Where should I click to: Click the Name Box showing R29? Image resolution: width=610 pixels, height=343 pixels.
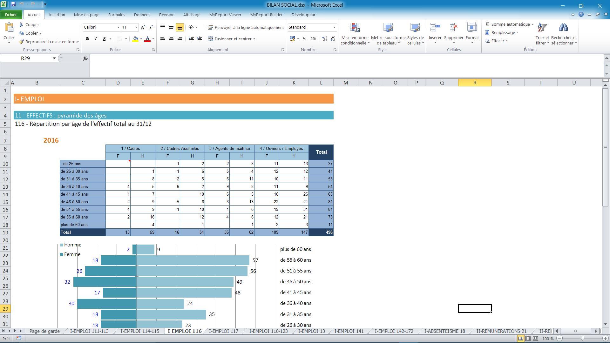coord(25,58)
